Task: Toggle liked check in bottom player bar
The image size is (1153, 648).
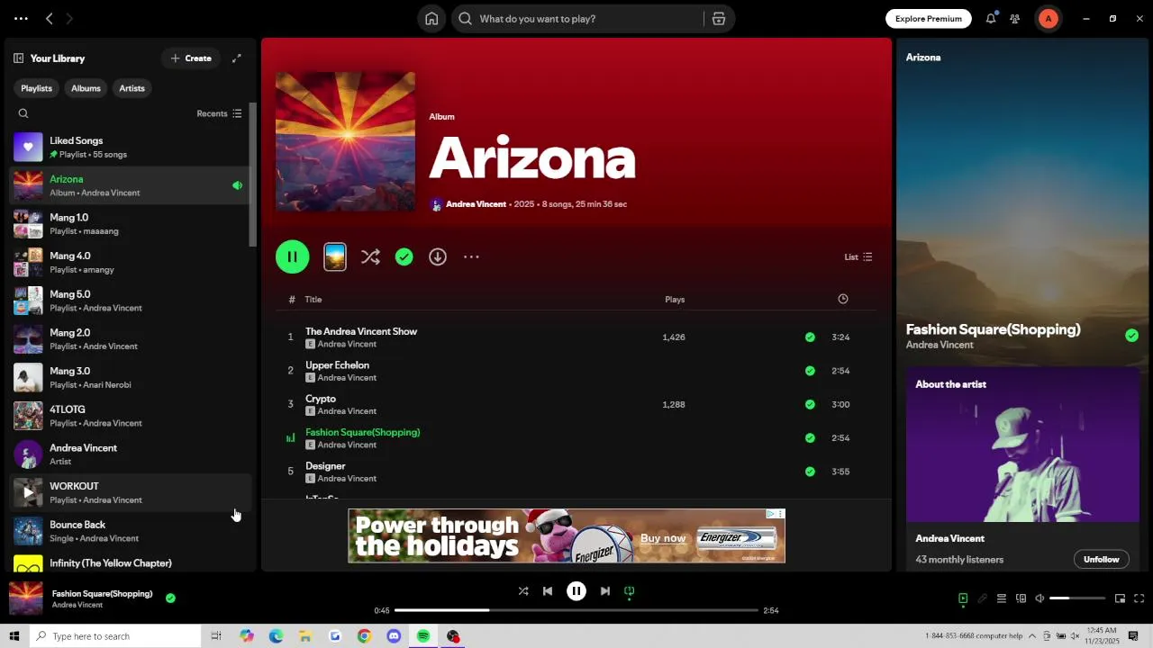Action: [170, 598]
